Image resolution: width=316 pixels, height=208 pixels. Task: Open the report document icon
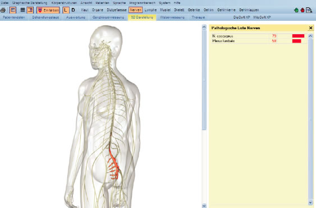tap(309, 10)
